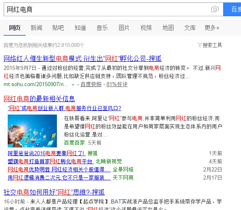Image resolution: width=241 pixels, height=210 pixels.
Task: Click the 北晚新视觉 source label
Action: 109,161
